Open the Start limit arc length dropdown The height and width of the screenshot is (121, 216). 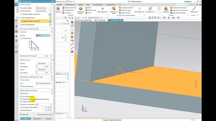[x=44, y=64]
